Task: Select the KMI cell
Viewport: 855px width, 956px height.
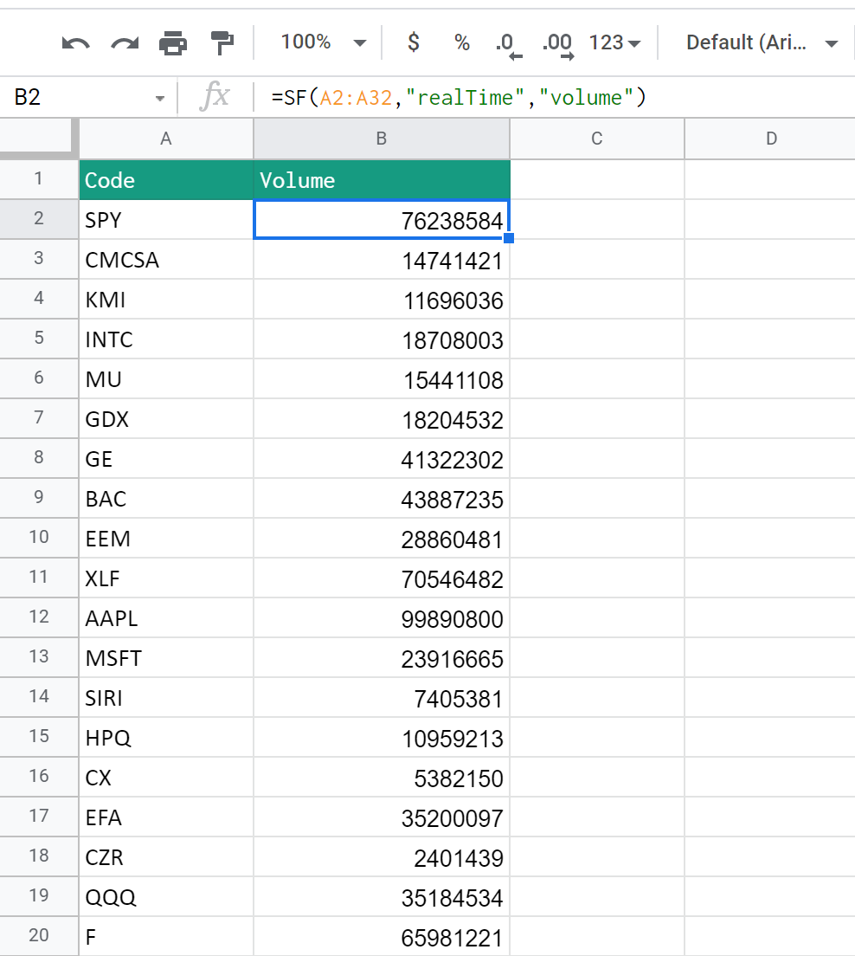Action: click(166, 300)
